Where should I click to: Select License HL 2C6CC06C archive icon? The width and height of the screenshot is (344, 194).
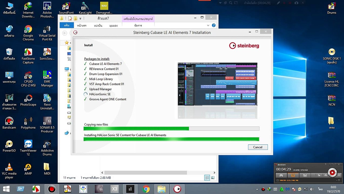[332, 79]
